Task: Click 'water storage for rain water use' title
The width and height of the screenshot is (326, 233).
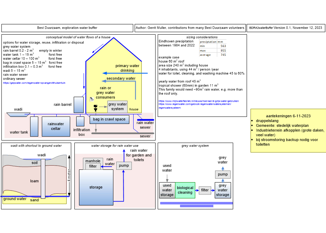Action: 115,146
